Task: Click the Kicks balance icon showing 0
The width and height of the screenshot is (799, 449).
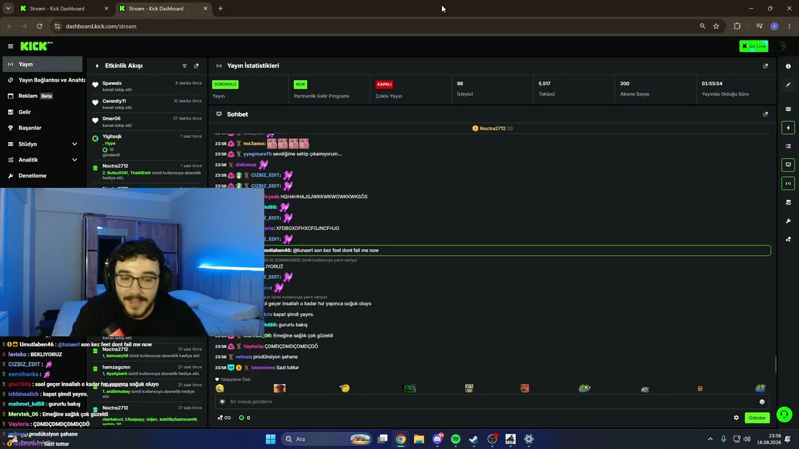Action: [x=245, y=418]
